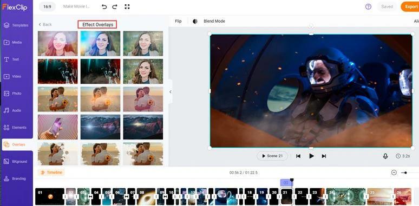
Task: Collapse the overlays side panel arrow
Action: [170, 91]
